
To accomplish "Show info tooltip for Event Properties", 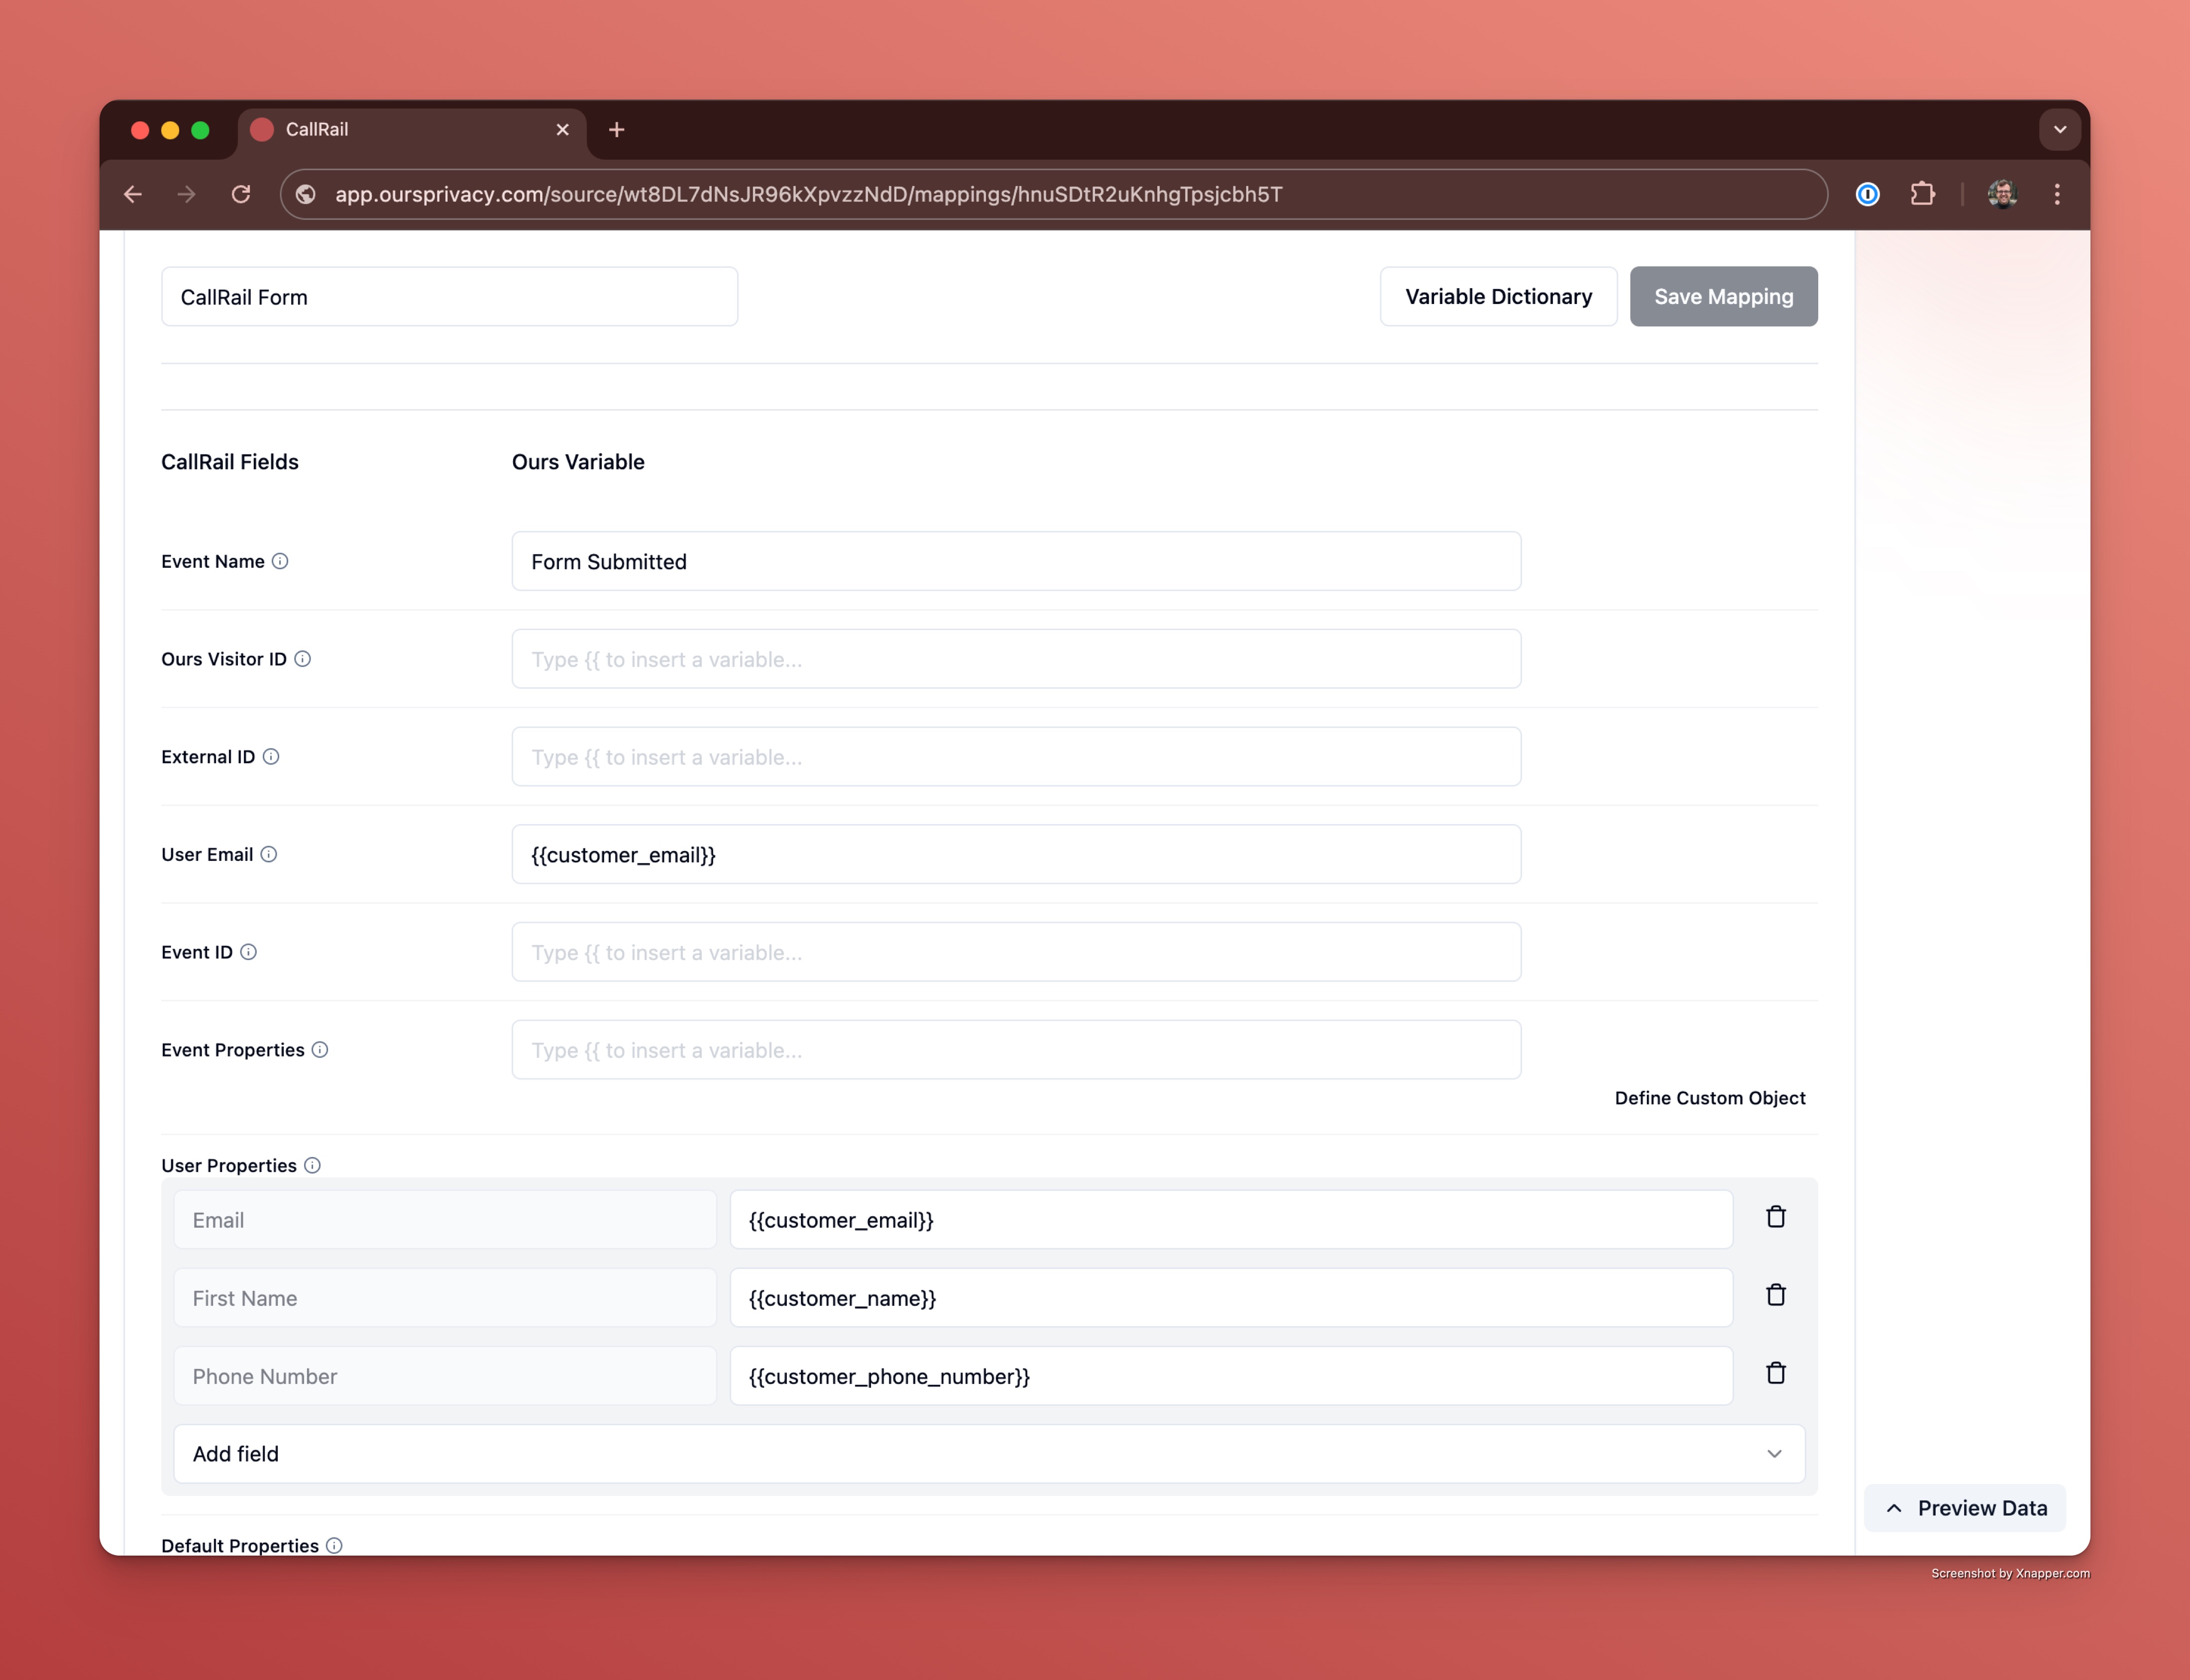I will pos(320,1050).
